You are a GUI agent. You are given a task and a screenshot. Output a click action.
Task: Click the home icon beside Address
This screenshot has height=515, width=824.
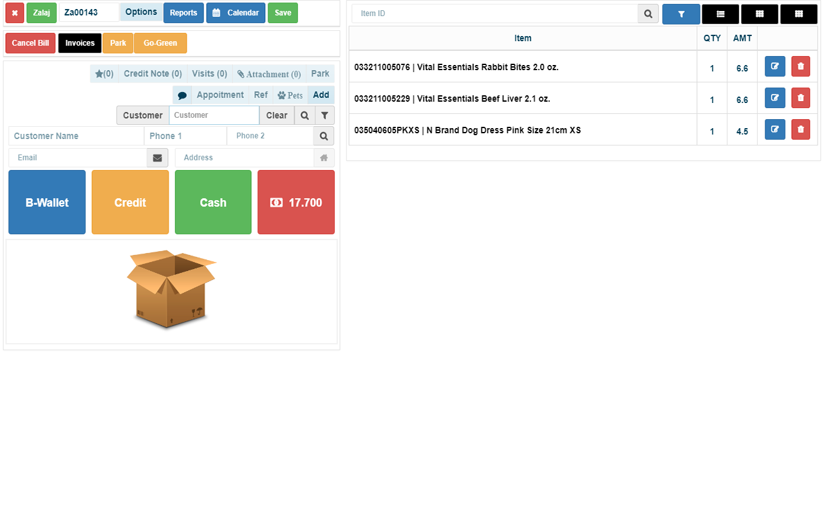[324, 157]
